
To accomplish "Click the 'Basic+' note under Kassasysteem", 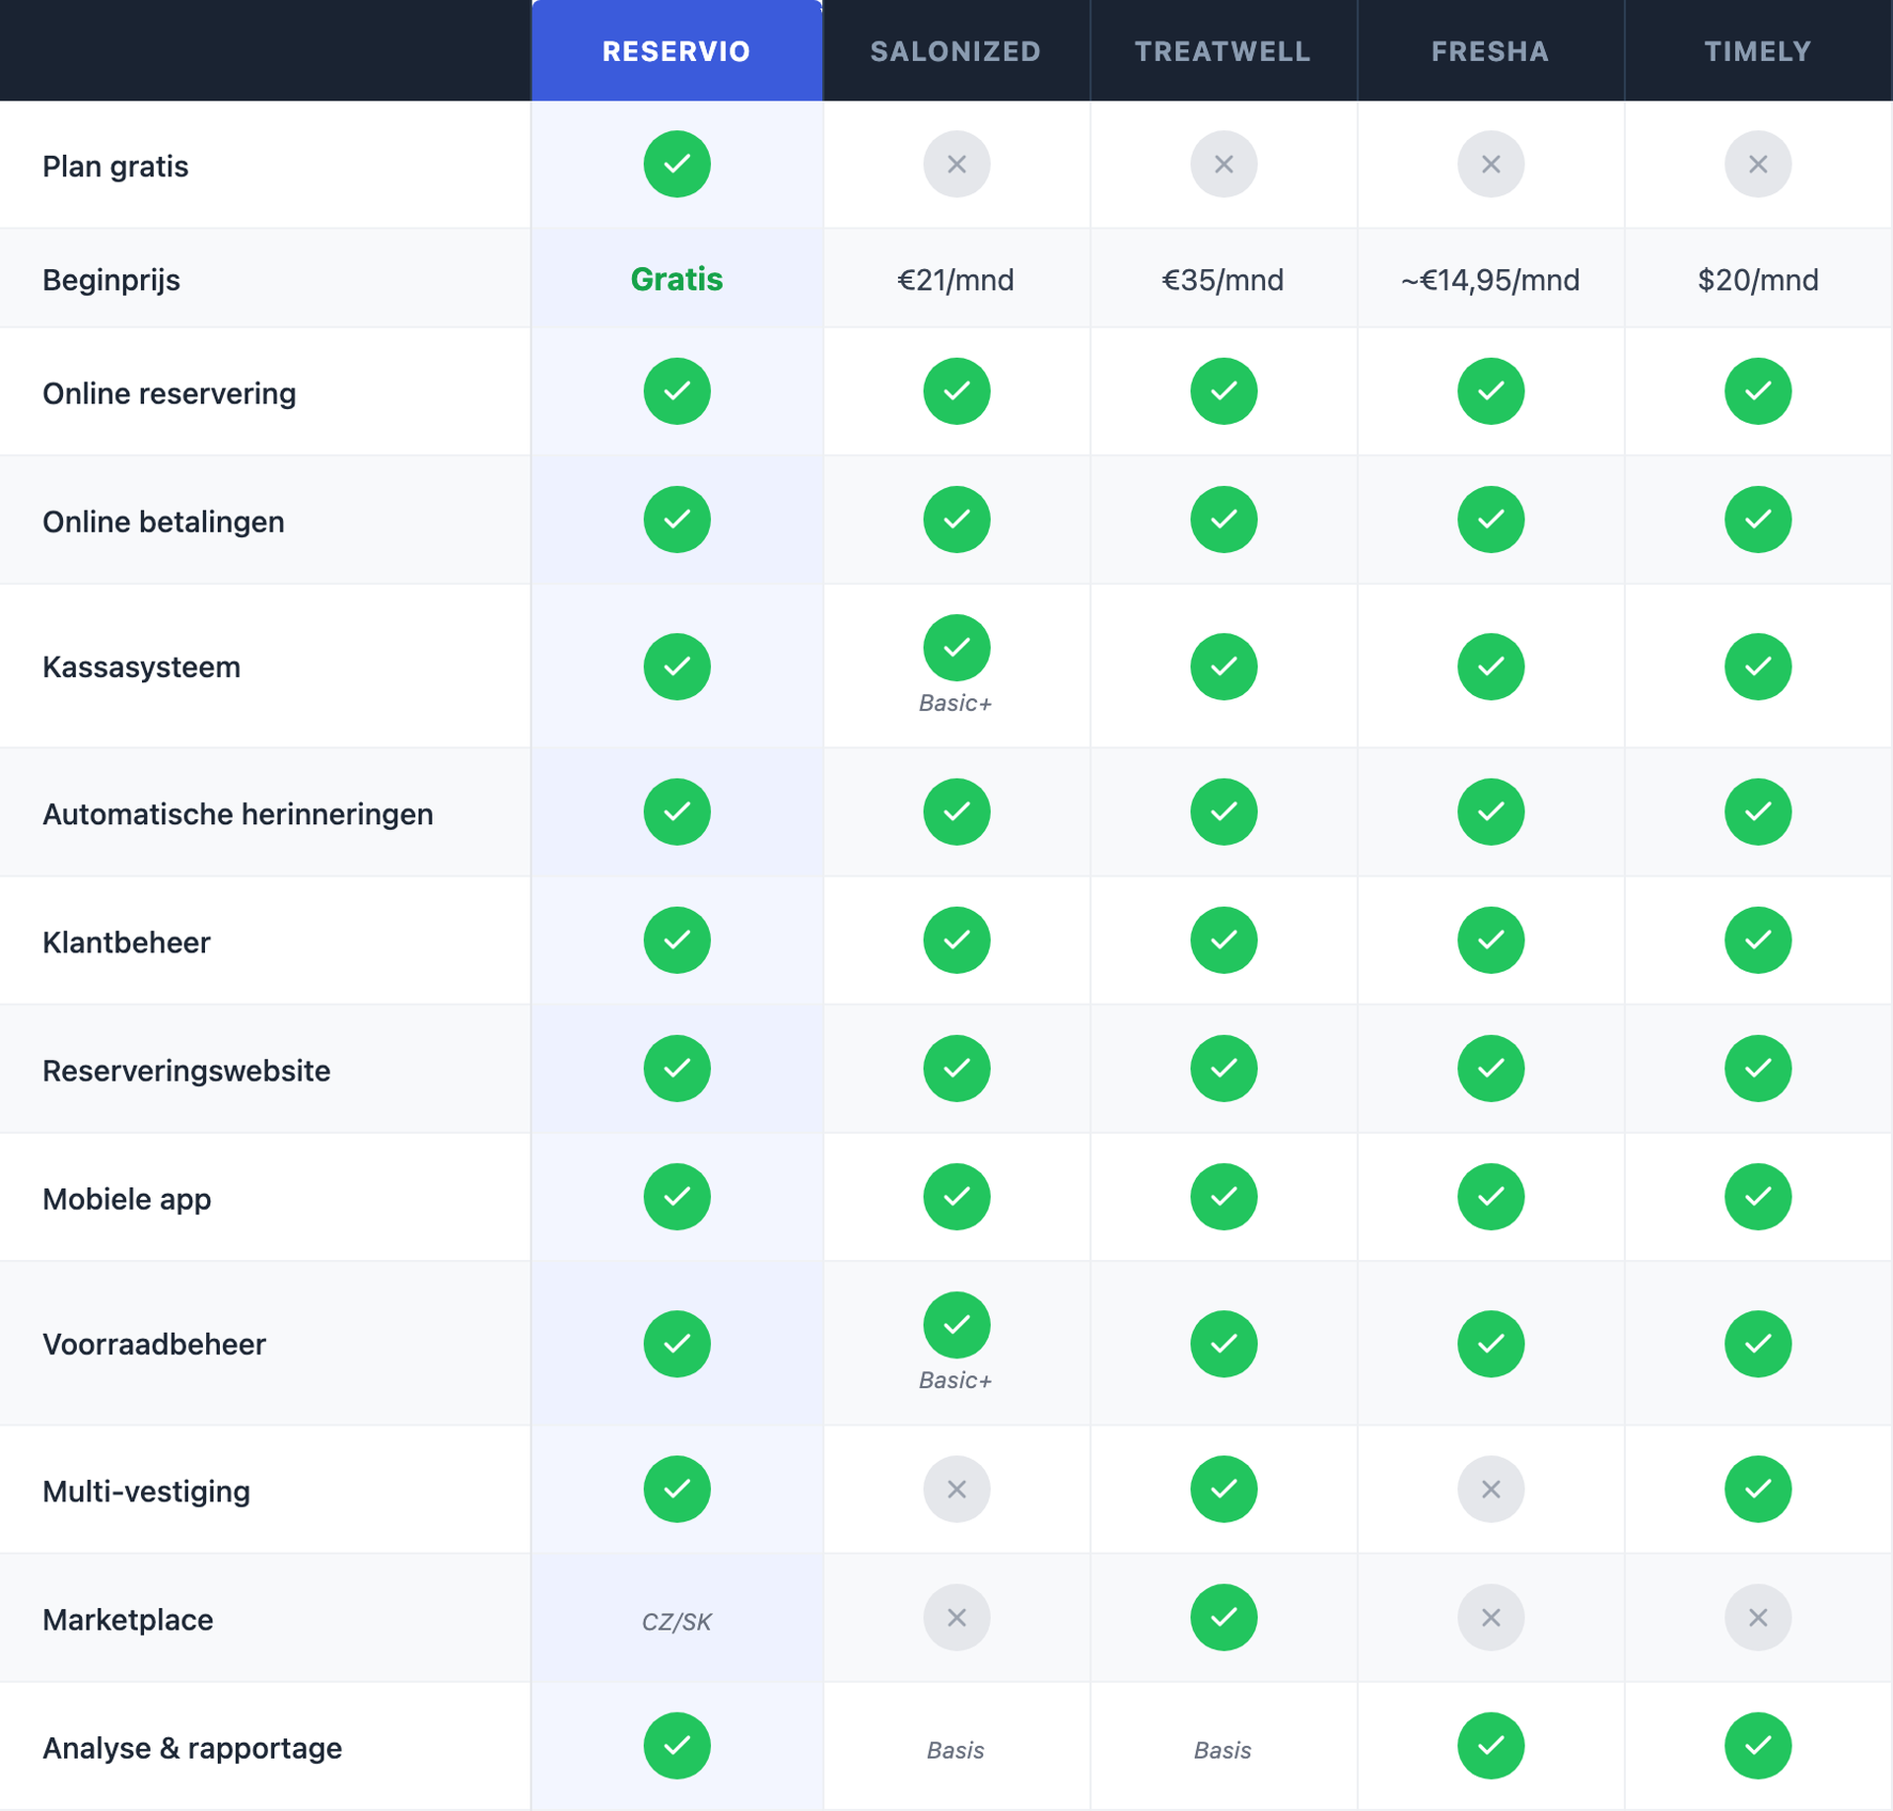I will tap(955, 703).
